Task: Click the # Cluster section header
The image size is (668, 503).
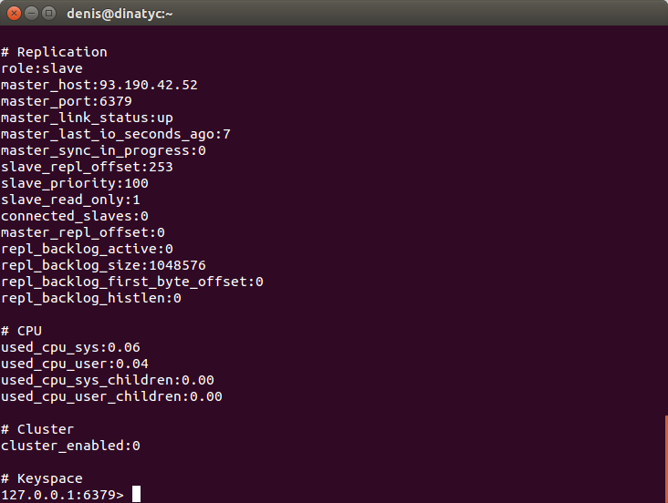Action: pyautogui.click(x=37, y=429)
